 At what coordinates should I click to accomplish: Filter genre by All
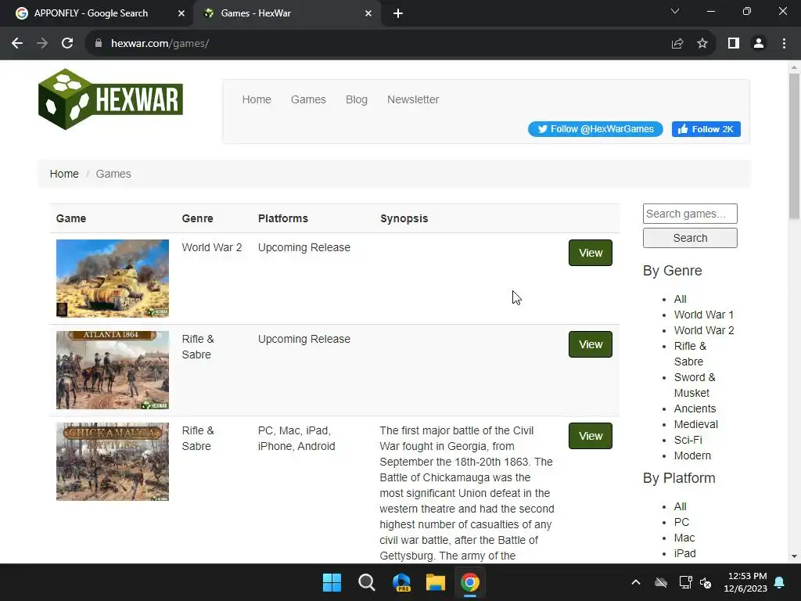click(x=680, y=299)
